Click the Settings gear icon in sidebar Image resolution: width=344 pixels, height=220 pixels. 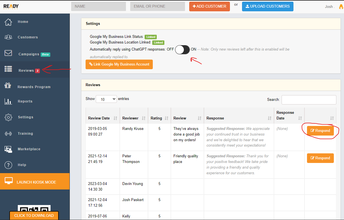[x=8, y=117]
